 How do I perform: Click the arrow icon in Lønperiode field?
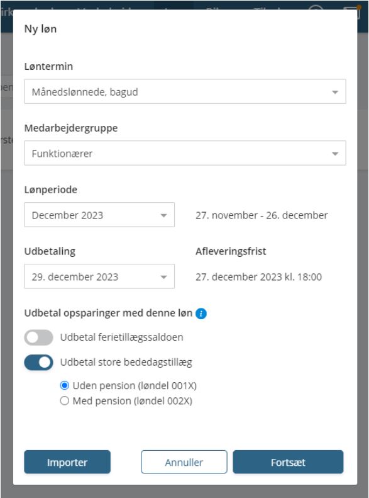pyautogui.click(x=163, y=215)
